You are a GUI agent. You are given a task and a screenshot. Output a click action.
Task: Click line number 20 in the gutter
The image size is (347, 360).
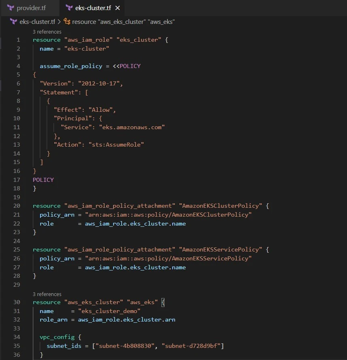tap(17, 206)
